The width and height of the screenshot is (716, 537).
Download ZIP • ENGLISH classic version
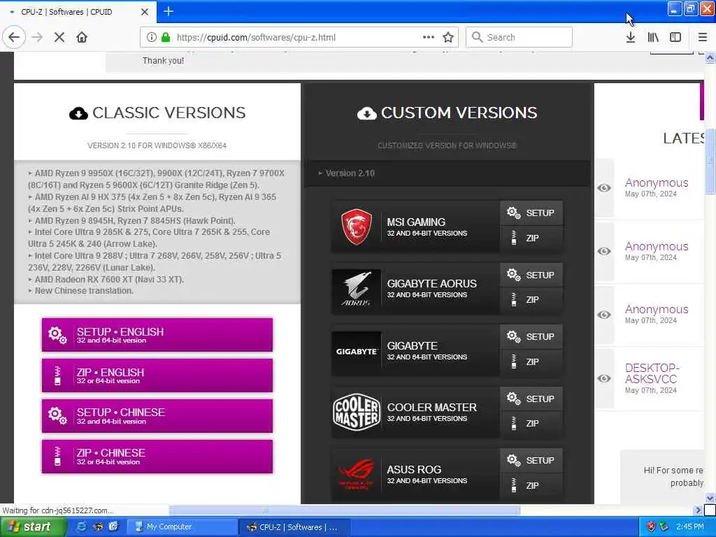tap(157, 375)
